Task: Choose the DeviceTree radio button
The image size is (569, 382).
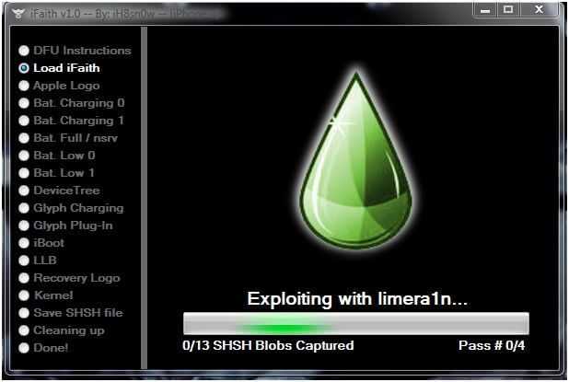Action: pos(24,191)
